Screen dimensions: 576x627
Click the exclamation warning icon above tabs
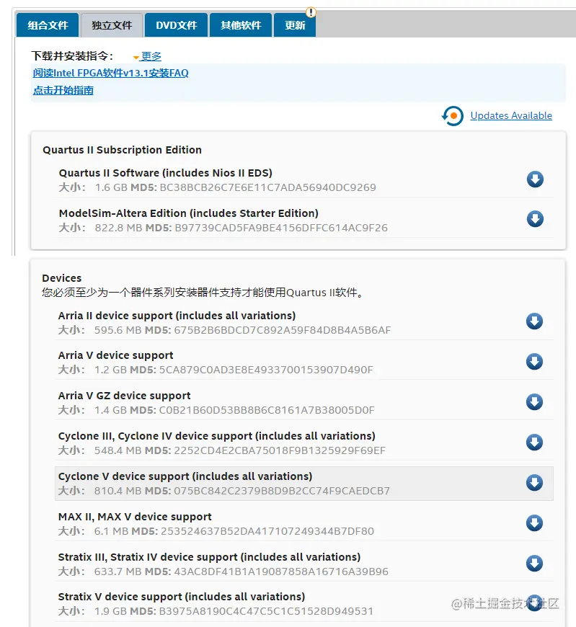311,12
